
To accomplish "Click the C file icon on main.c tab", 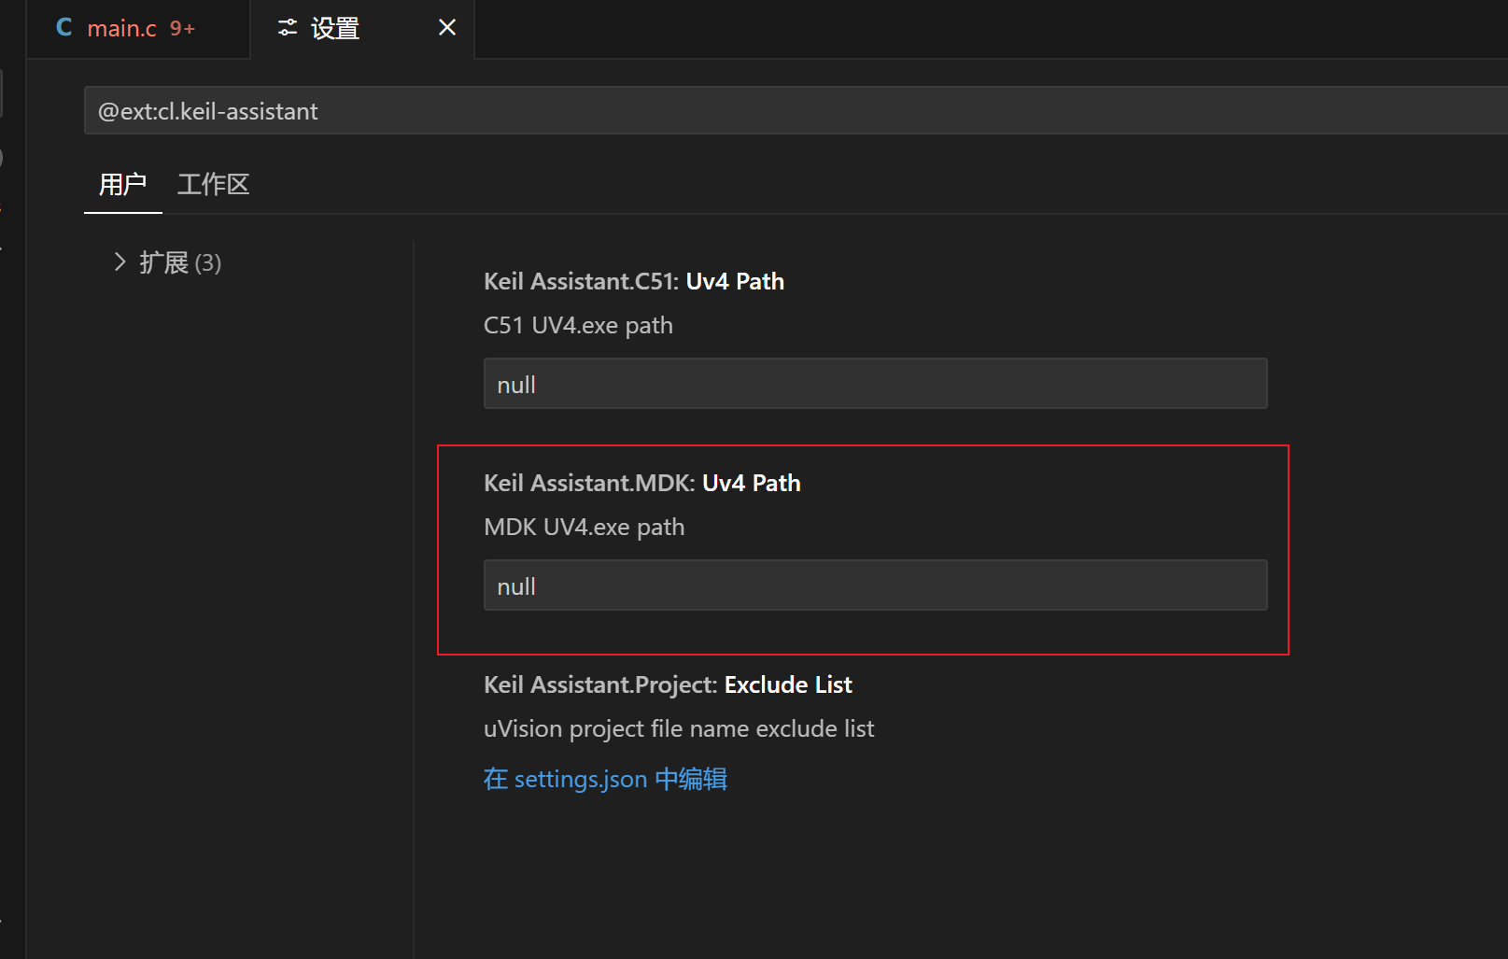I will click(63, 28).
